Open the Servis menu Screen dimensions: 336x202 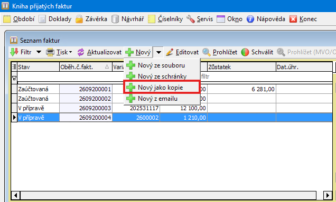click(x=205, y=19)
